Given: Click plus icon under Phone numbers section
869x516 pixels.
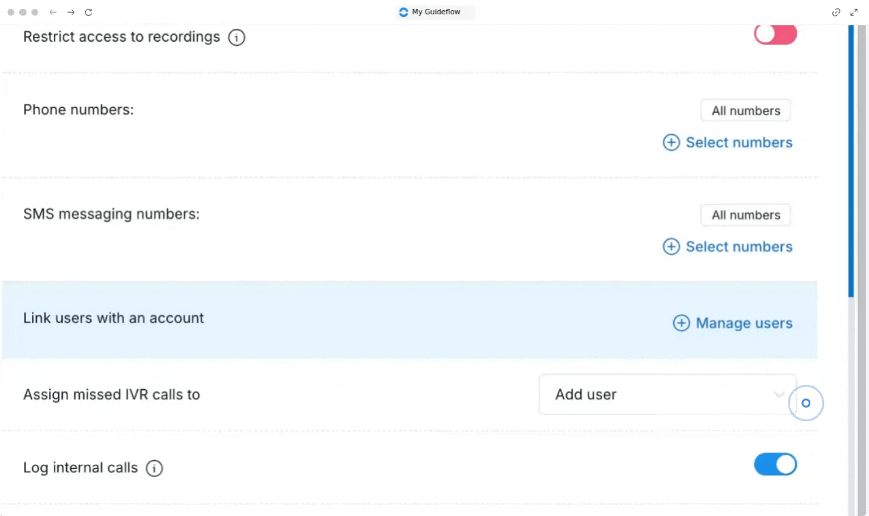Looking at the screenshot, I should point(671,143).
